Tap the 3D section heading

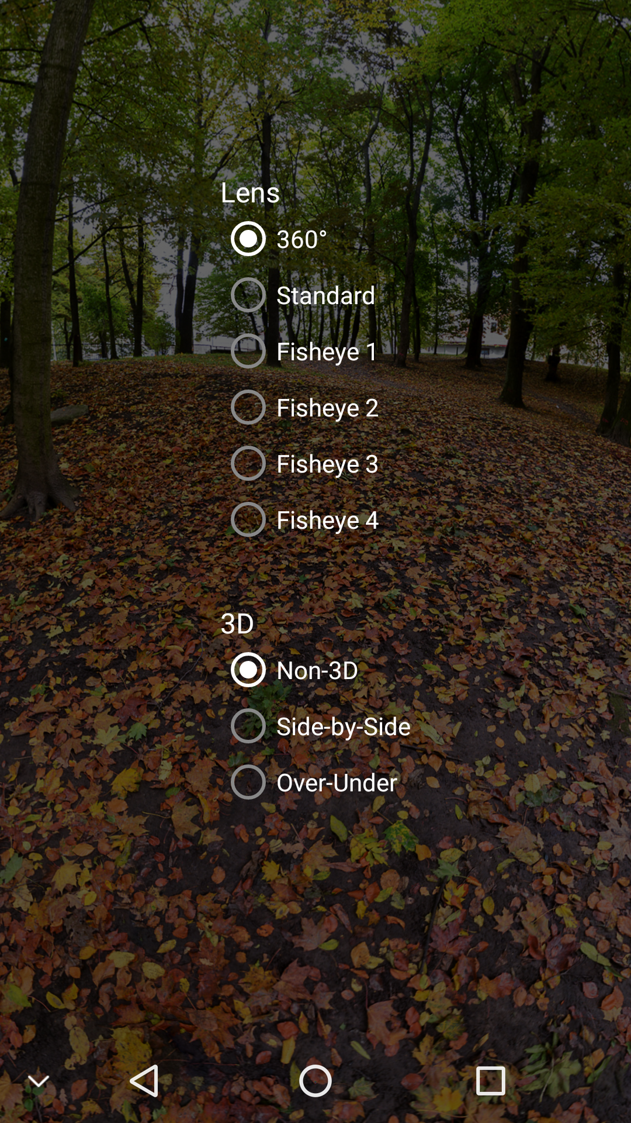pos(237,623)
